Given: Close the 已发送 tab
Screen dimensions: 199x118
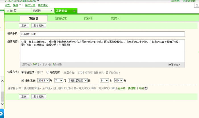Looking at the screenshot, I should click(x=51, y=11).
